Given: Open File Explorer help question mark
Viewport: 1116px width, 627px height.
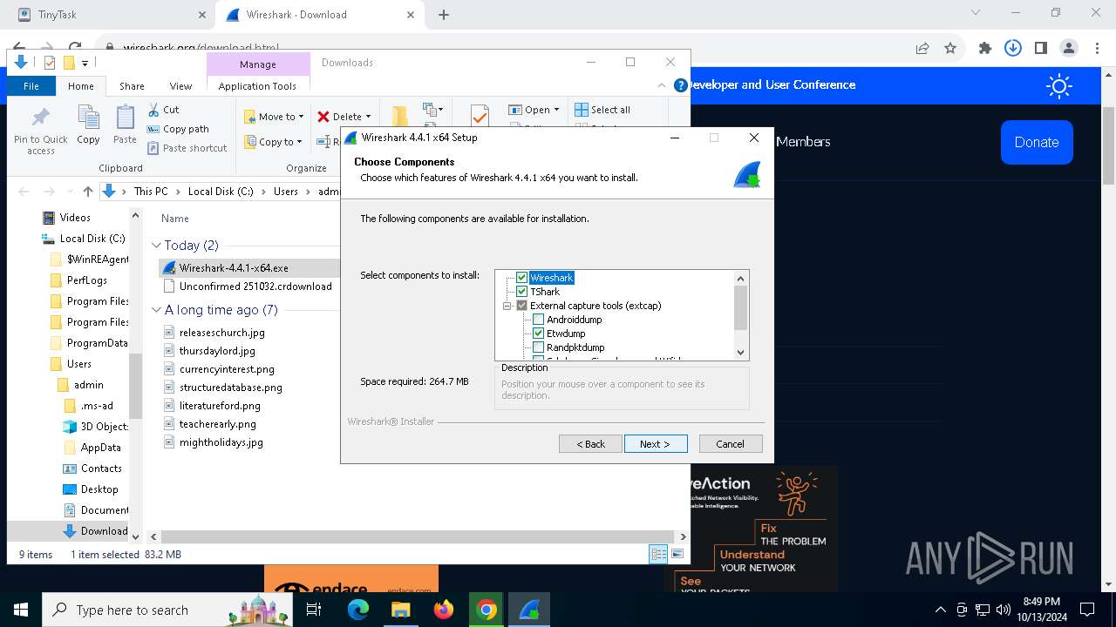Looking at the screenshot, I should click(680, 85).
